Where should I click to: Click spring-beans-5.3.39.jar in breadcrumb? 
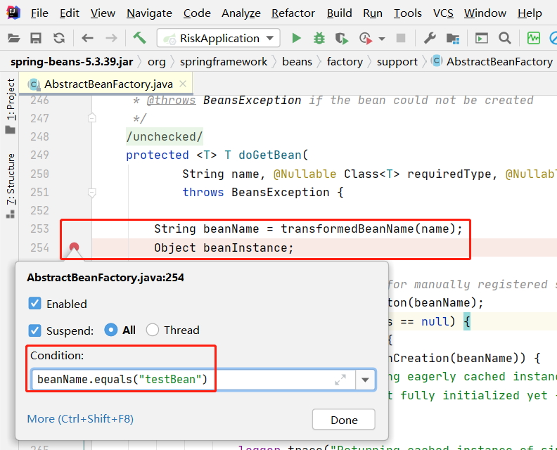click(x=72, y=62)
